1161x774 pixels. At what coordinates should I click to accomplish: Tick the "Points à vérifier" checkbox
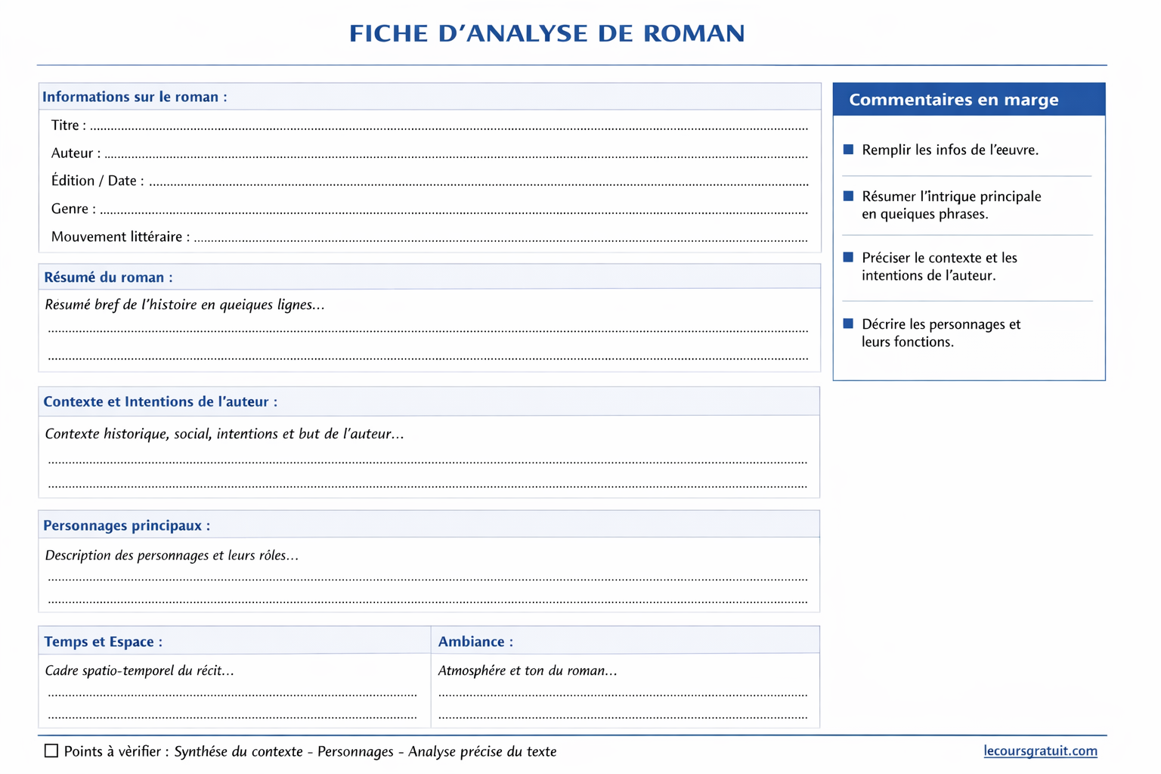pyautogui.click(x=51, y=751)
